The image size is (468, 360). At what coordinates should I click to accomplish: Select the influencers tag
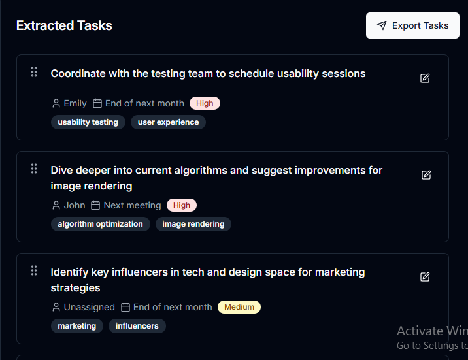point(137,326)
